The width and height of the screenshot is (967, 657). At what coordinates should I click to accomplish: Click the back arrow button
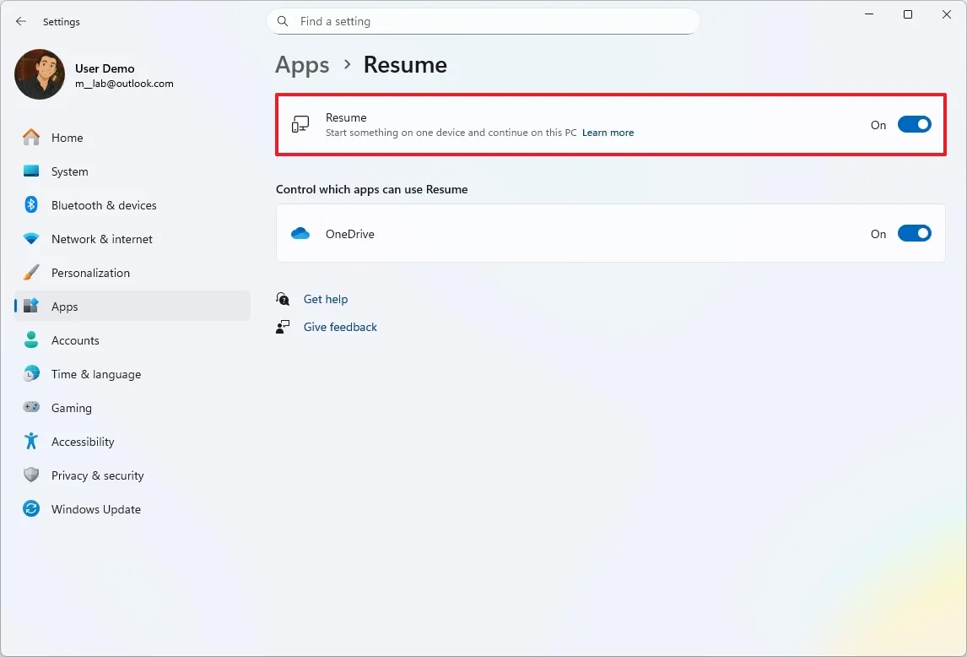pos(21,21)
